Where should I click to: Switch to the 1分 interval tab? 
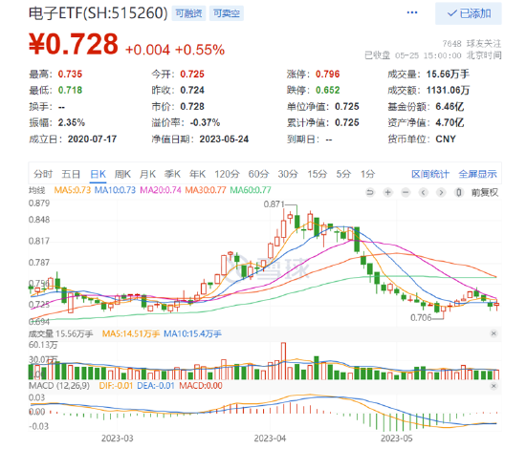coord(367,174)
